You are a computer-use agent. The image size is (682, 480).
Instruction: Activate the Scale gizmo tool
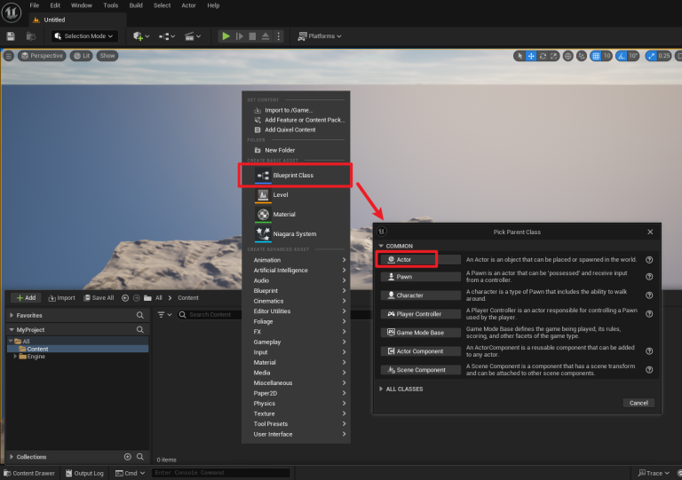tap(554, 56)
